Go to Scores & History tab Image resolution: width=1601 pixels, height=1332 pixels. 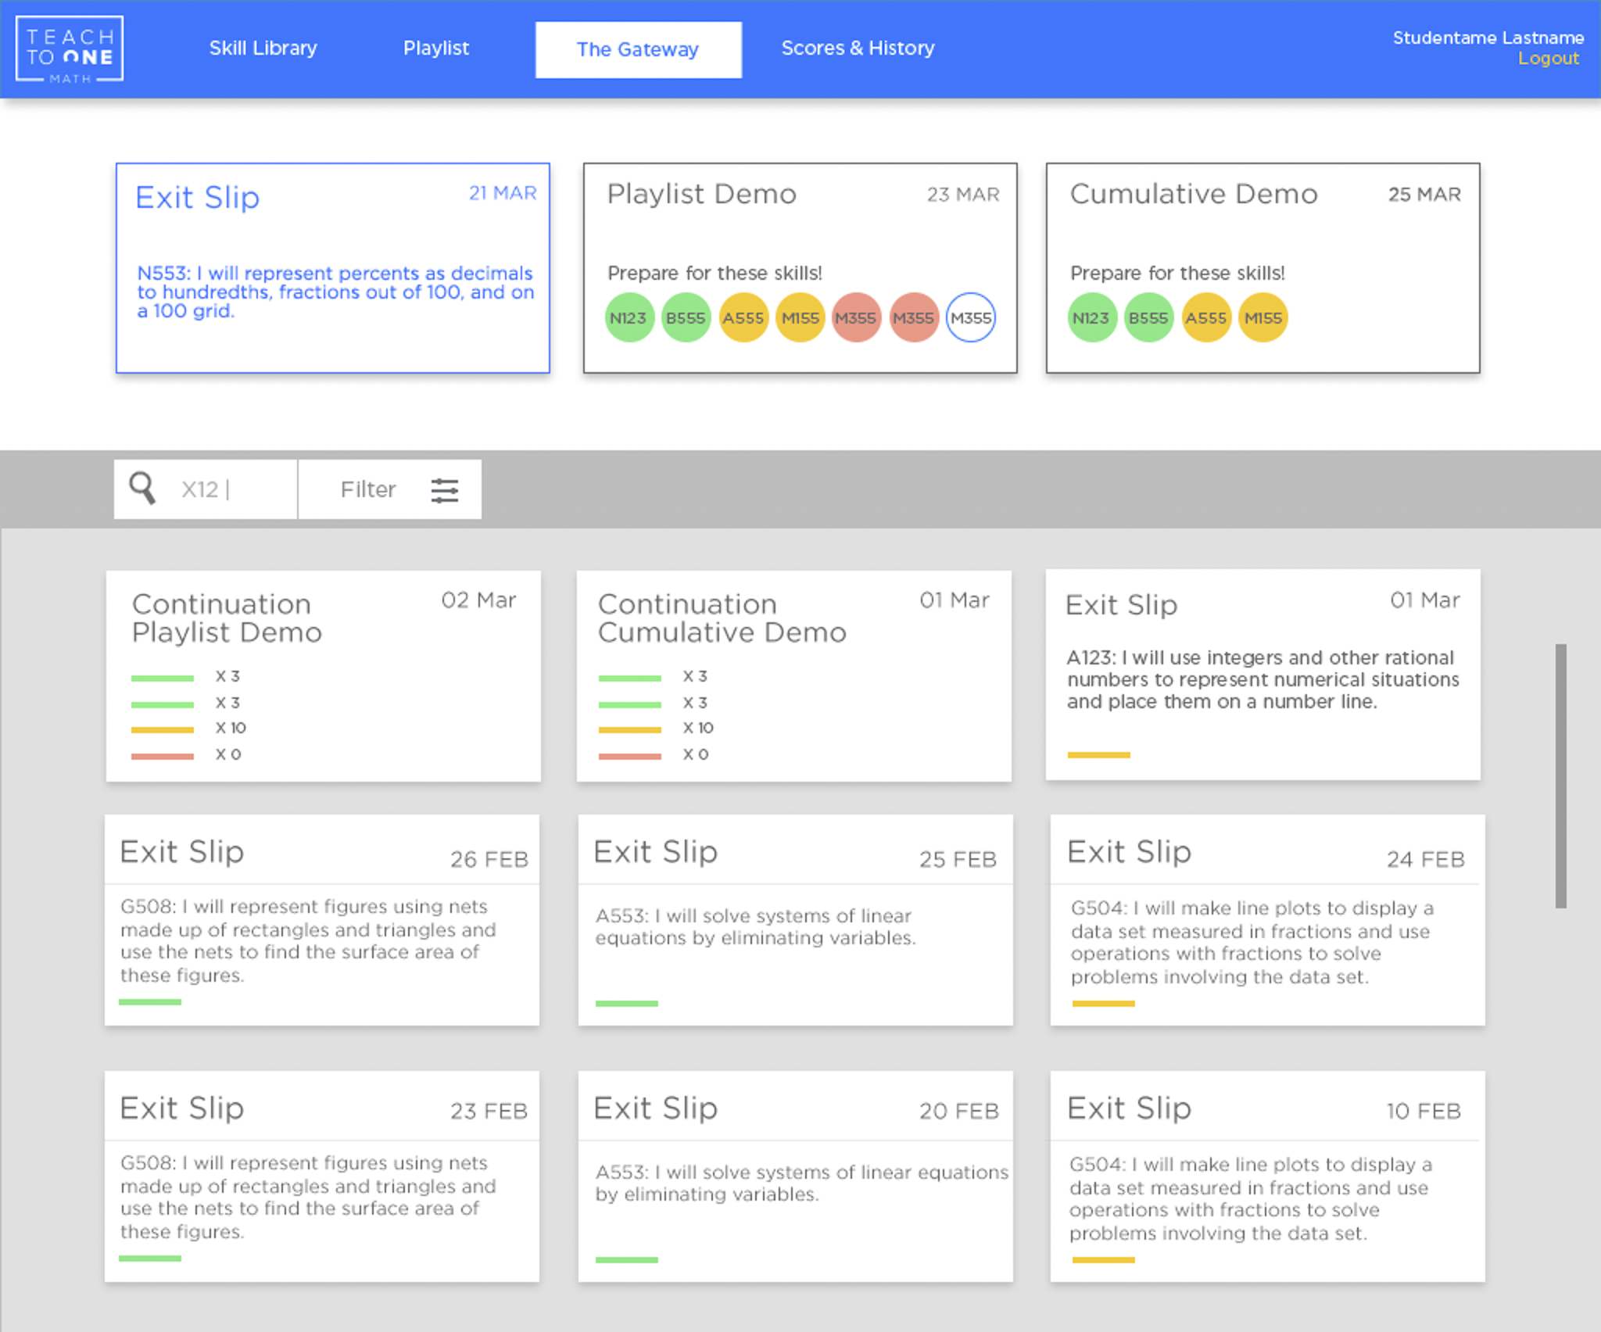click(858, 48)
